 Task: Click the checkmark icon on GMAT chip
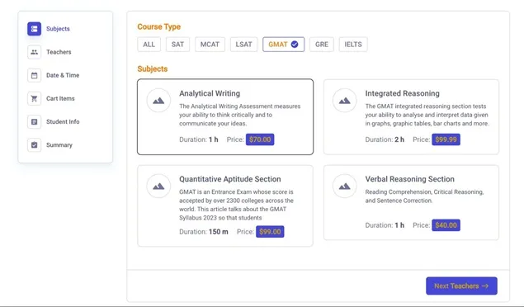295,45
